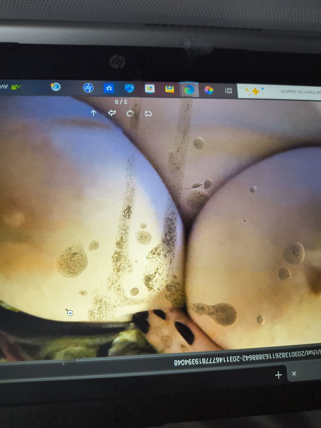Image resolution: width=321 pixels, height=428 pixels.
Task: Click the circular refresh icon in the image viewer
Action: pyautogui.click(x=130, y=113)
